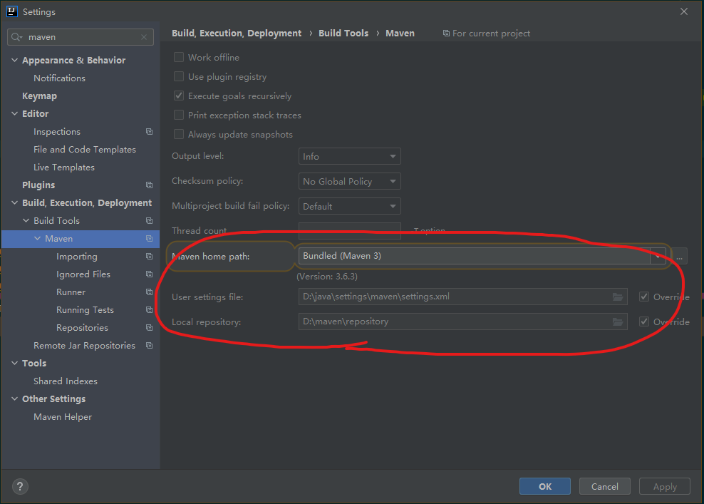
Task: Select Notifications in settings tree
Action: pyautogui.click(x=59, y=78)
